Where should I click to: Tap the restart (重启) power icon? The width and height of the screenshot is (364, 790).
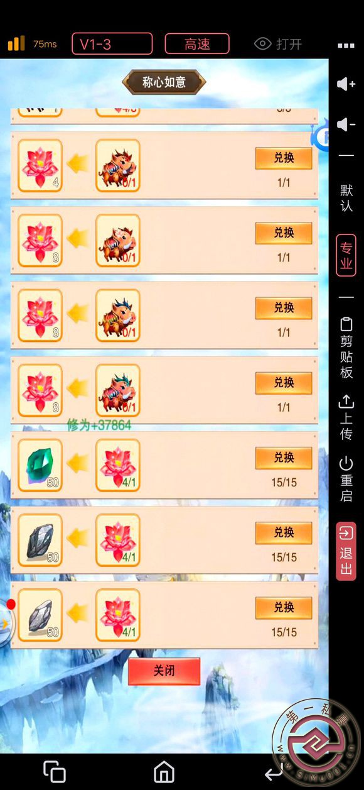346,479
